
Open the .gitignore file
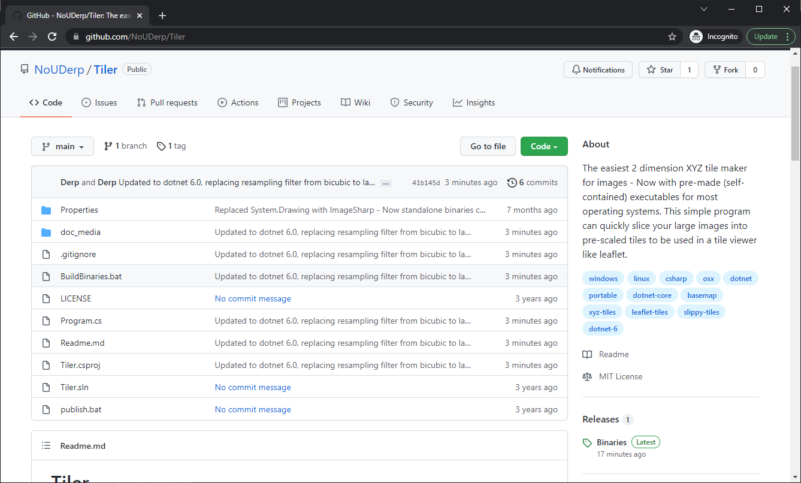(78, 254)
